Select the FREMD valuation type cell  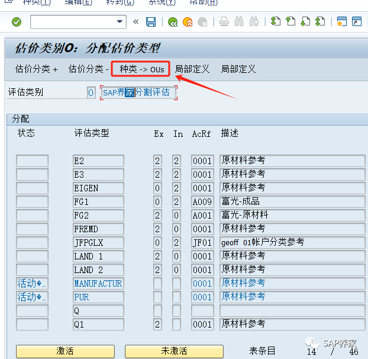98,229
